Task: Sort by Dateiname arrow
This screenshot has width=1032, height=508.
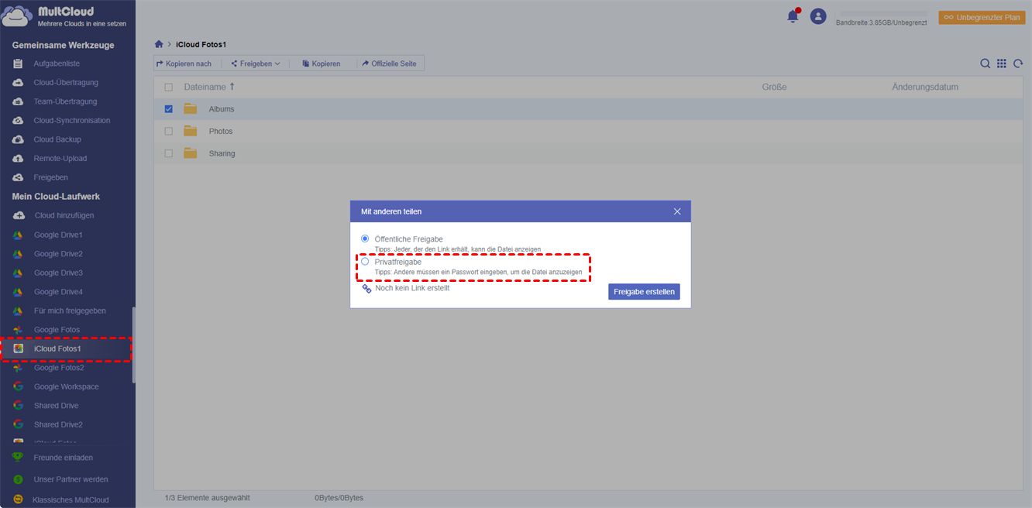Action: pyautogui.click(x=232, y=87)
